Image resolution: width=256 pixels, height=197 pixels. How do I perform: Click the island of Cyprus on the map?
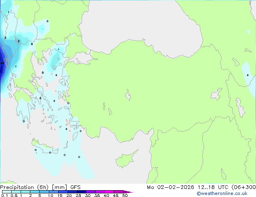125,160
